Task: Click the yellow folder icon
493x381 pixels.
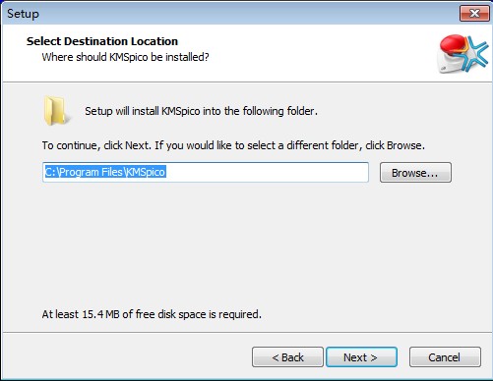Action: point(55,111)
